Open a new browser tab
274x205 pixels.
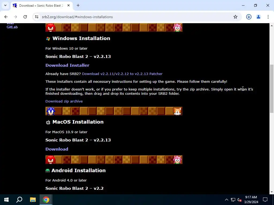[x=78, y=5]
